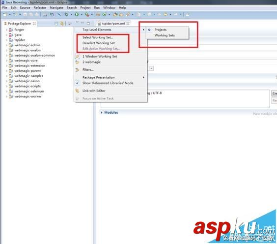Click the Open Task toolbar icon
The image size is (277, 244).
121,14
